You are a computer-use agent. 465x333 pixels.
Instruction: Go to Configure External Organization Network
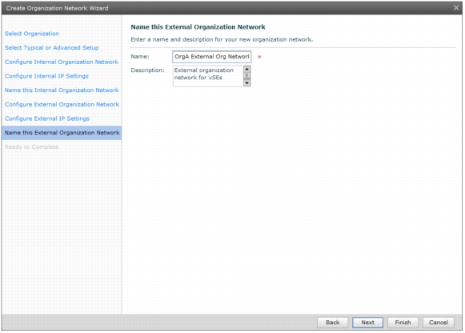pos(62,104)
